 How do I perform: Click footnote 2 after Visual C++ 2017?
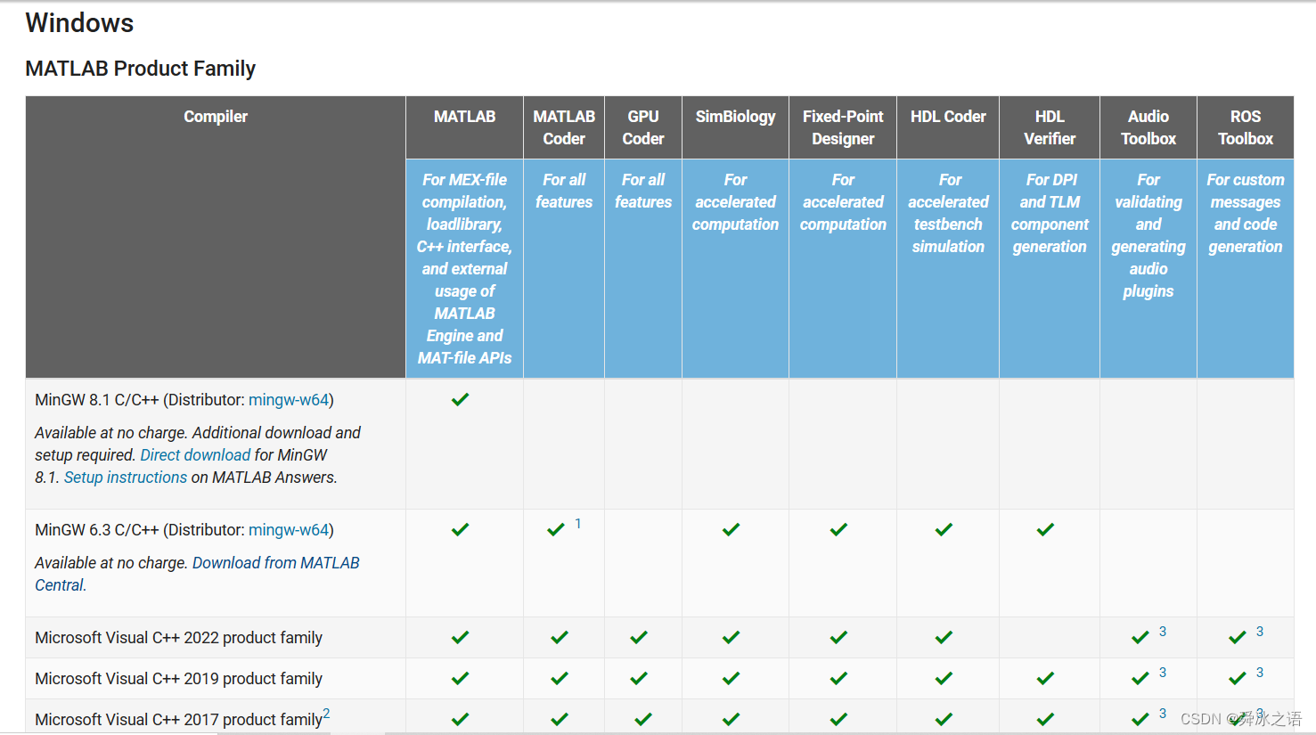326,714
